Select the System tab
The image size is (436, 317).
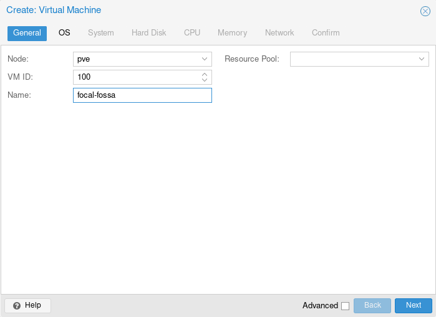[100, 32]
